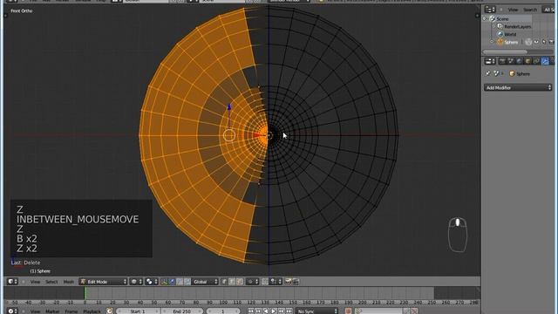The height and width of the screenshot is (314, 558).
Task: Open the 3D viewport editor type selector
Action: coord(11,282)
